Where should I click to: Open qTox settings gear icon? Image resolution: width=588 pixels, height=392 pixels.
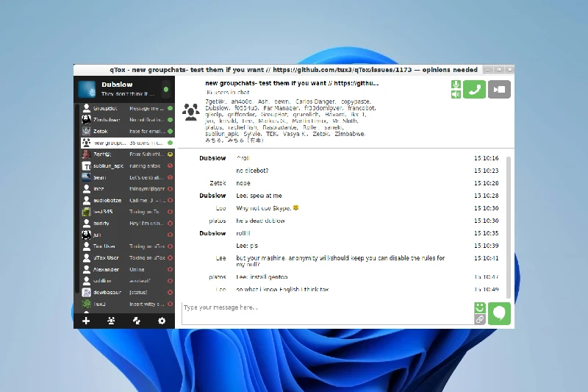tap(162, 321)
